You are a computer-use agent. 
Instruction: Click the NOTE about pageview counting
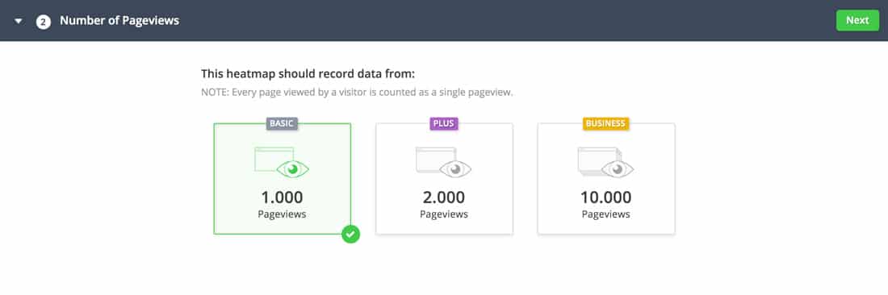pyautogui.click(x=357, y=93)
